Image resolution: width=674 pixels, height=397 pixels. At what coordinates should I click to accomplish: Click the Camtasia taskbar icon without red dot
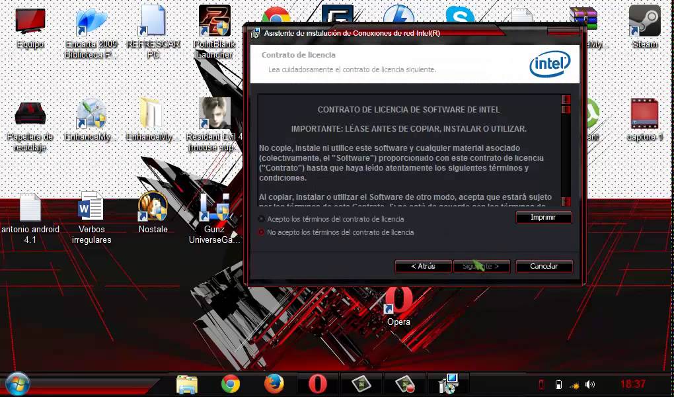click(x=361, y=384)
